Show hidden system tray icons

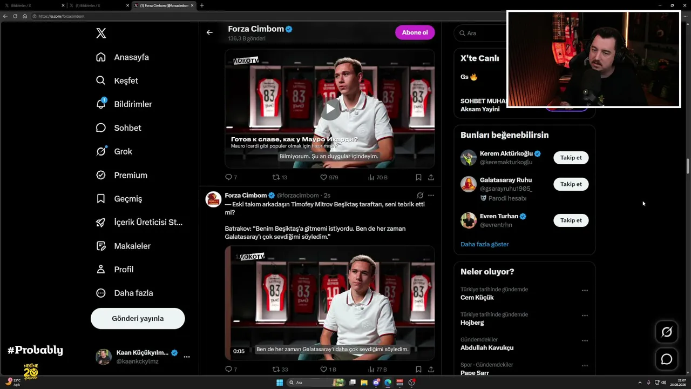point(640,383)
